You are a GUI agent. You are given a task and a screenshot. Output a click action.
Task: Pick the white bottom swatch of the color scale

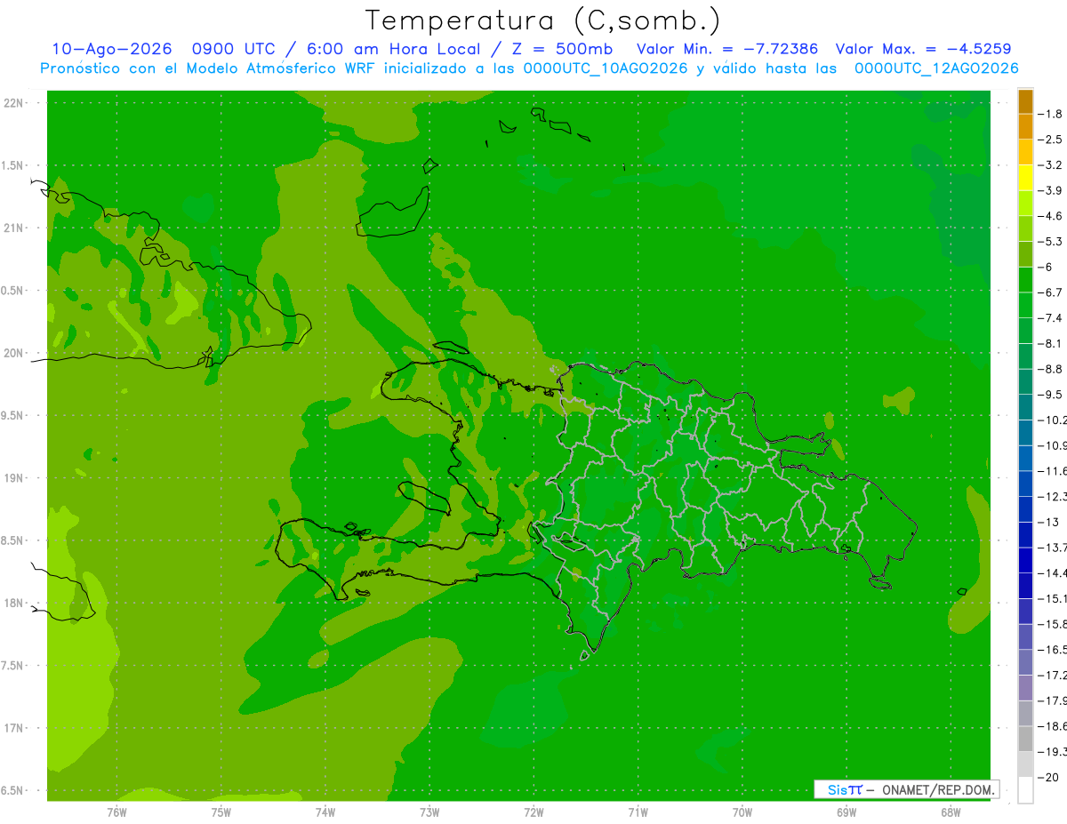point(1025,790)
